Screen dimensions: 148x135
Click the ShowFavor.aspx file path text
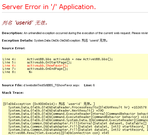[51, 85]
